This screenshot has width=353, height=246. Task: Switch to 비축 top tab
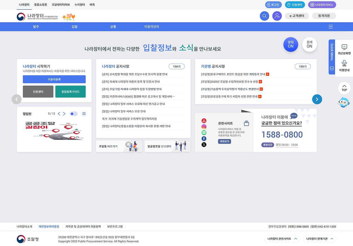92,5
